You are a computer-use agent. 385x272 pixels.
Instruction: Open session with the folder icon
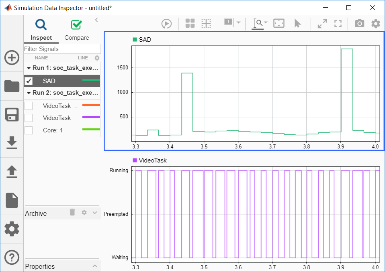pos(12,86)
